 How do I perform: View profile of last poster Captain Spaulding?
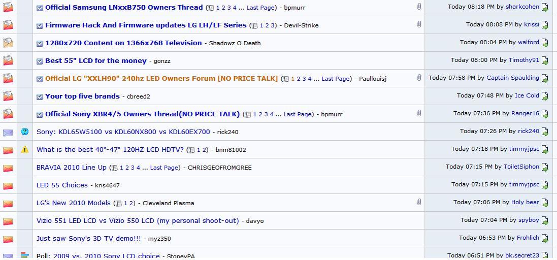513,78
